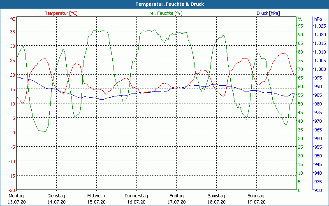Screen dimensions: 329x206
Task: Click blue pressure axis value "965"
Action: tap(318, 130)
